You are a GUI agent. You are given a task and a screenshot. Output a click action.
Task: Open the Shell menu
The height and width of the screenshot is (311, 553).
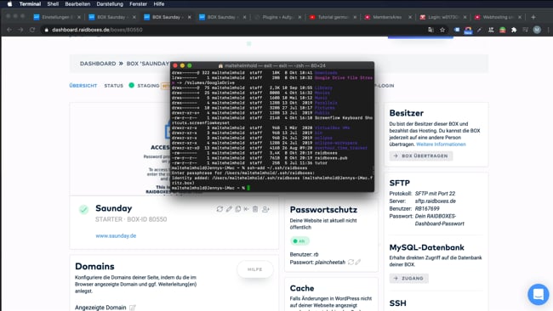coord(53,4)
